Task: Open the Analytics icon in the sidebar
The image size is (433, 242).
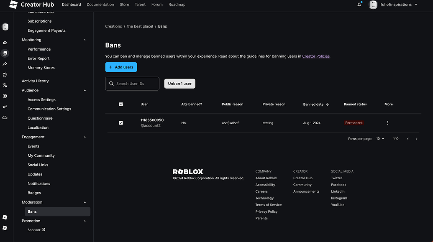Action: click(x=5, y=64)
